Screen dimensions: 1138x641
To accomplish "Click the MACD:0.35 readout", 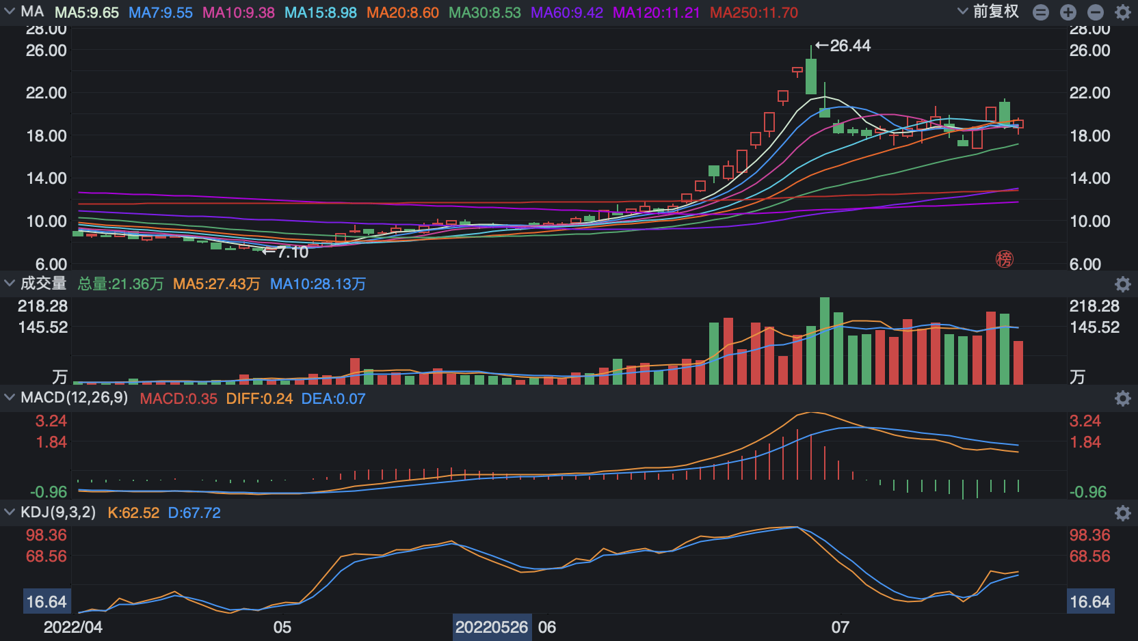I will click(178, 398).
